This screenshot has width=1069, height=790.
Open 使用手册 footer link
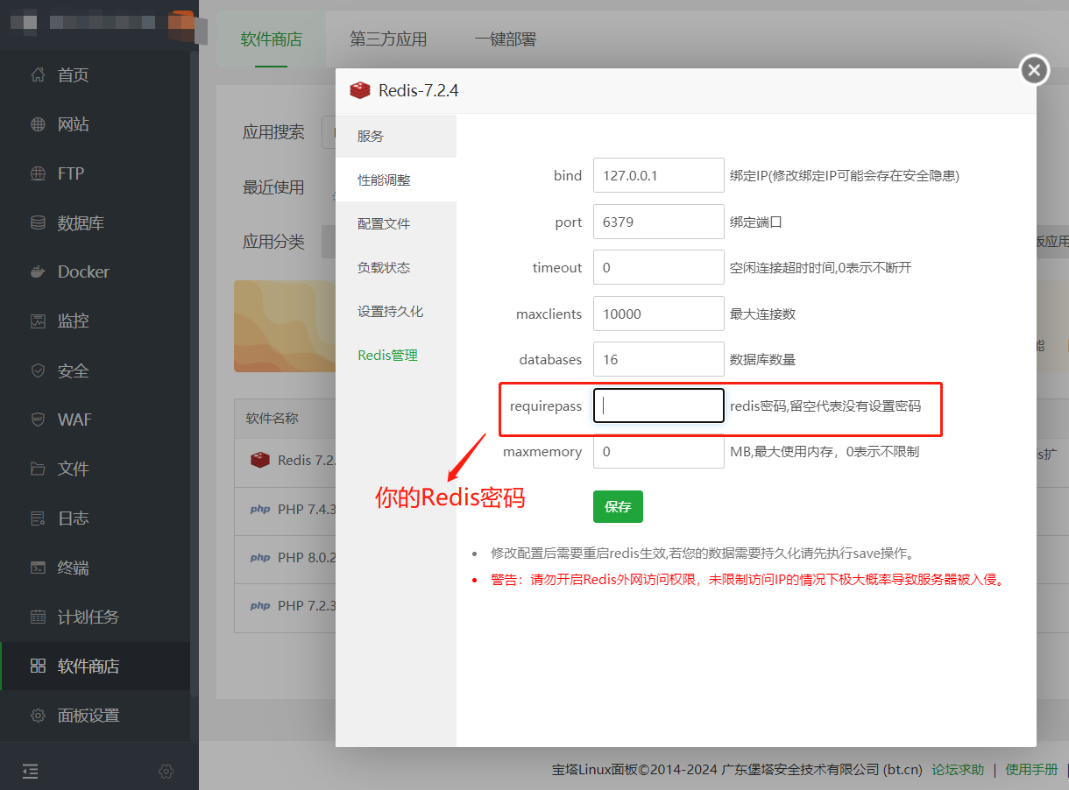coord(1031,769)
